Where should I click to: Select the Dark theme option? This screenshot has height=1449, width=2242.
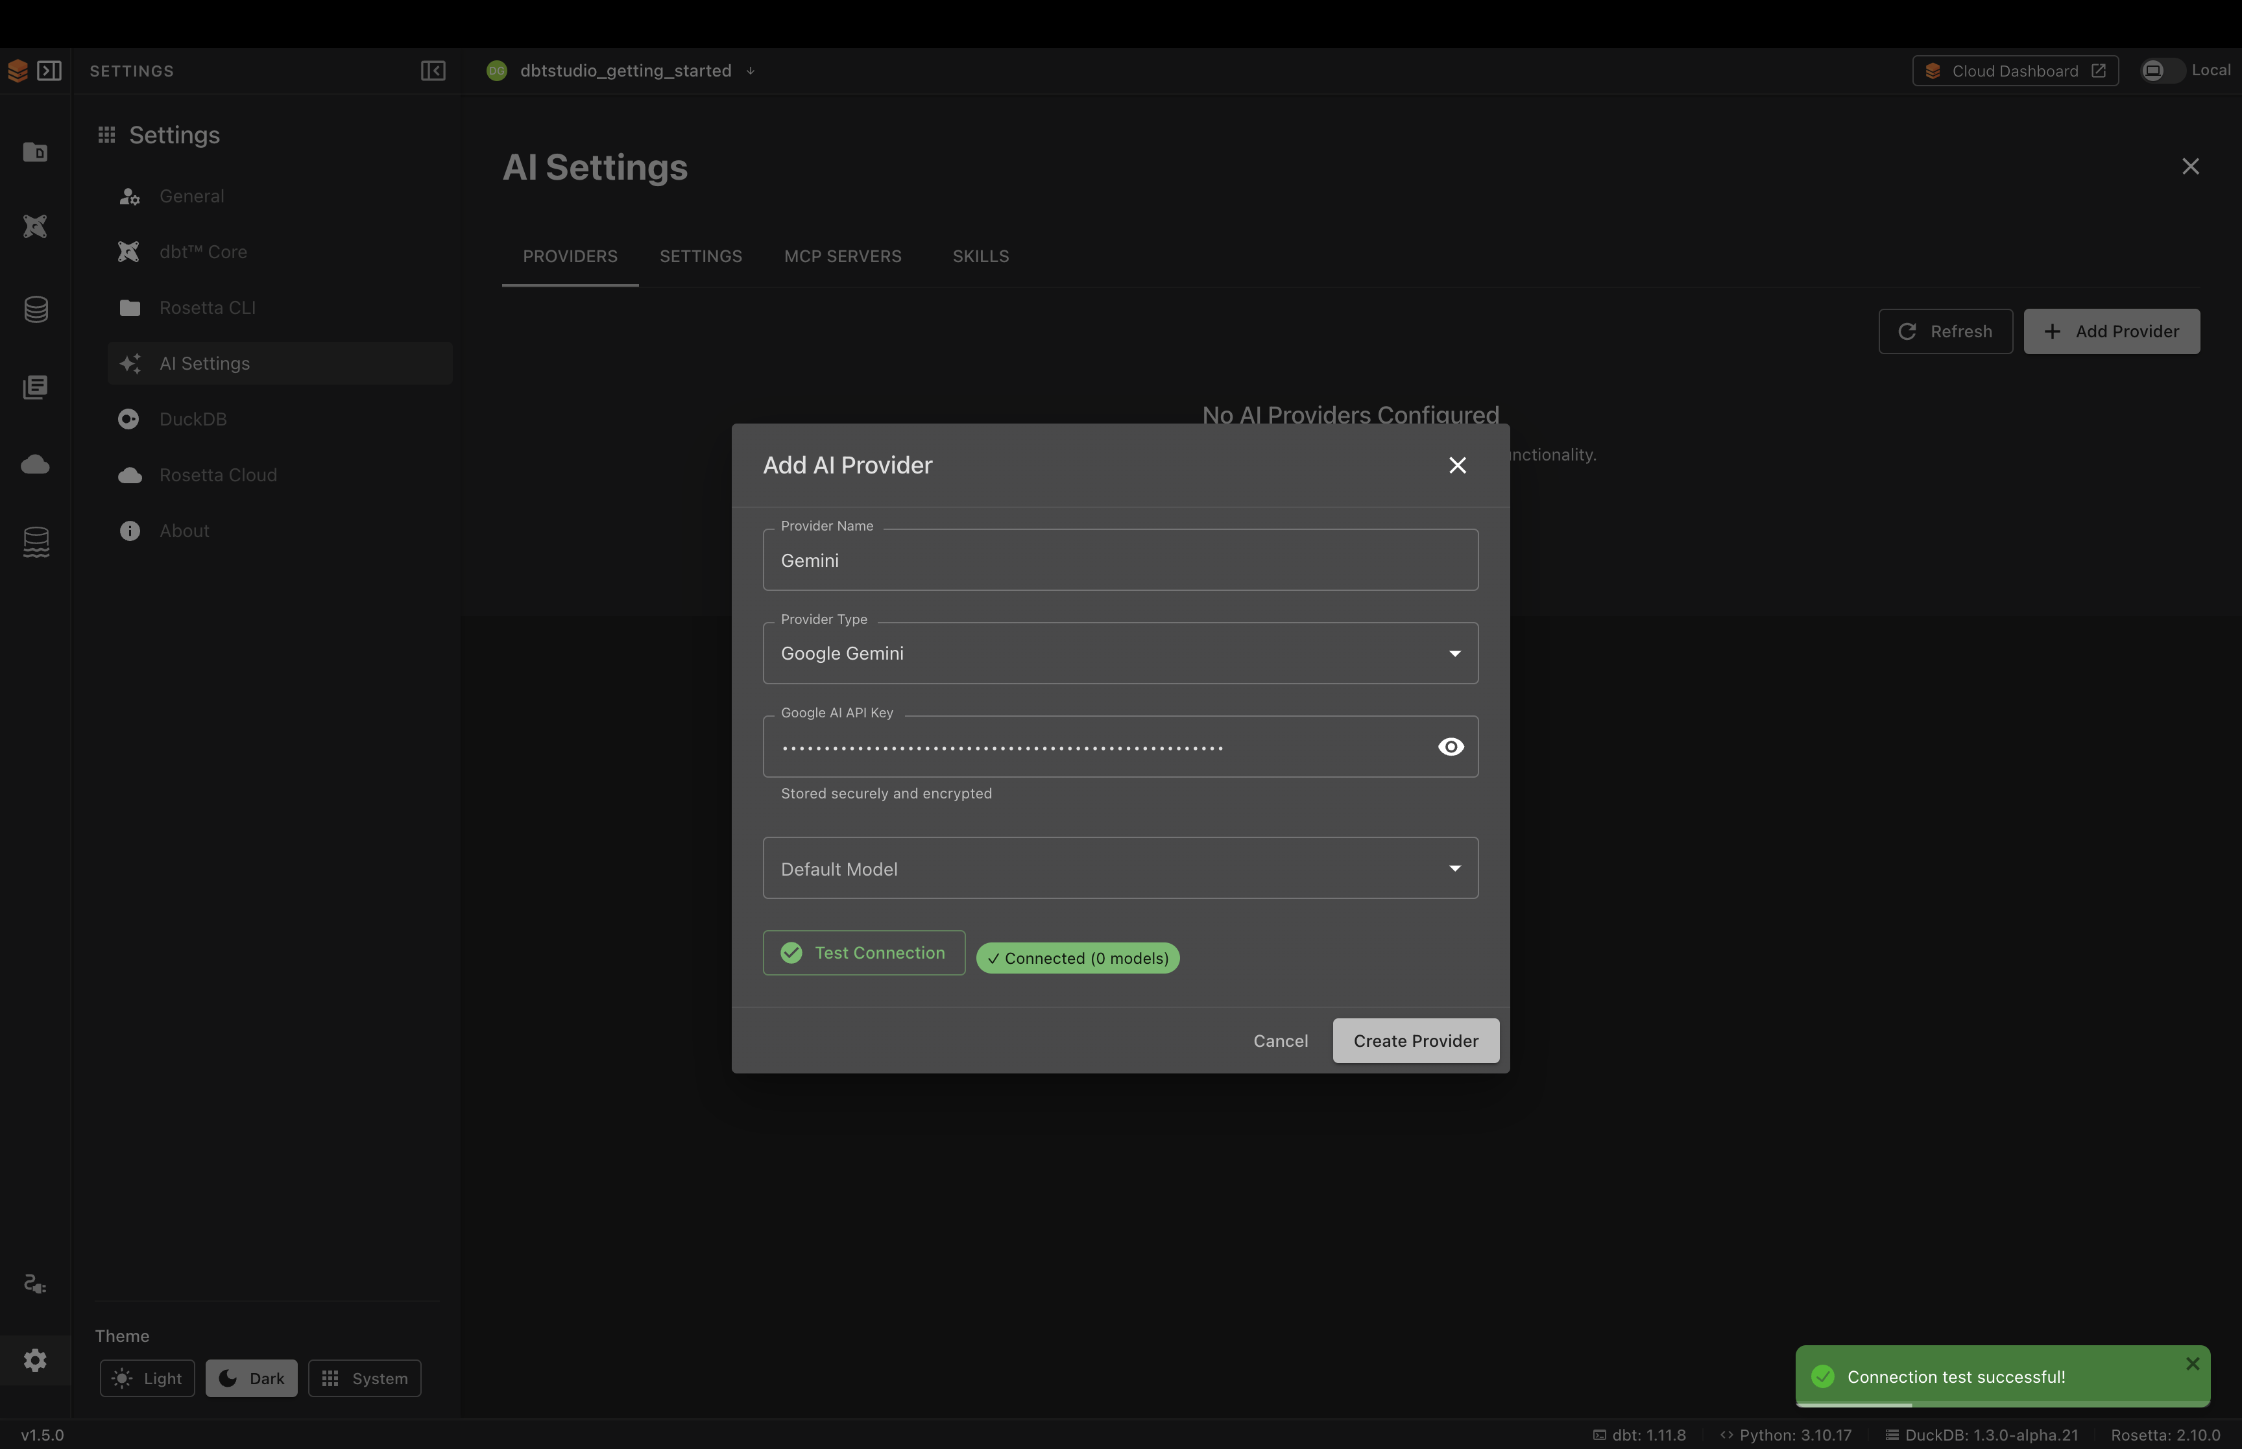click(x=251, y=1378)
